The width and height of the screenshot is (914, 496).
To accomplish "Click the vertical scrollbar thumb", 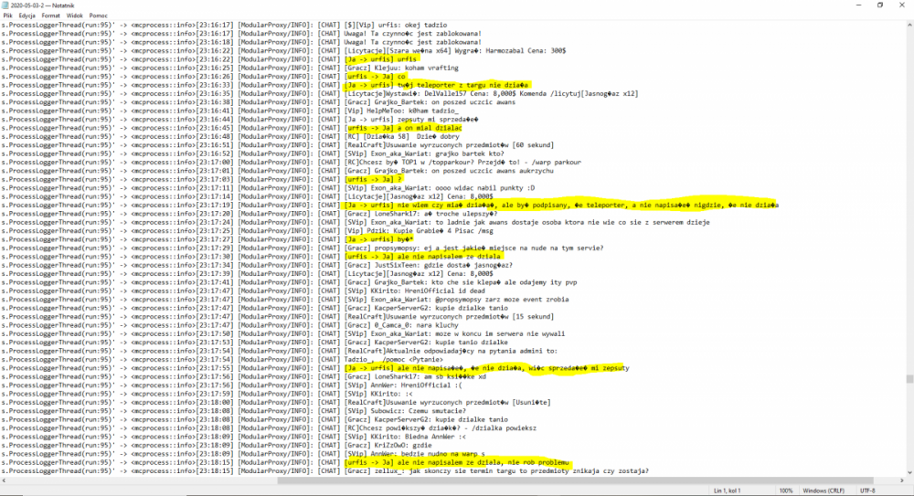I will 909,379.
